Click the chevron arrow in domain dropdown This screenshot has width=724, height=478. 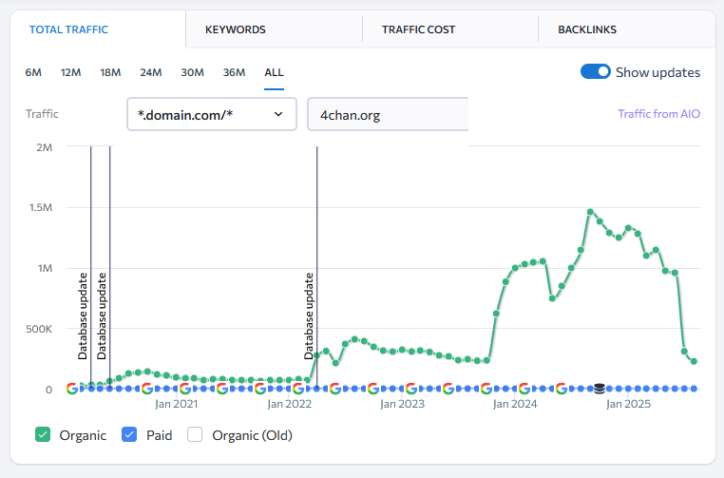278,114
